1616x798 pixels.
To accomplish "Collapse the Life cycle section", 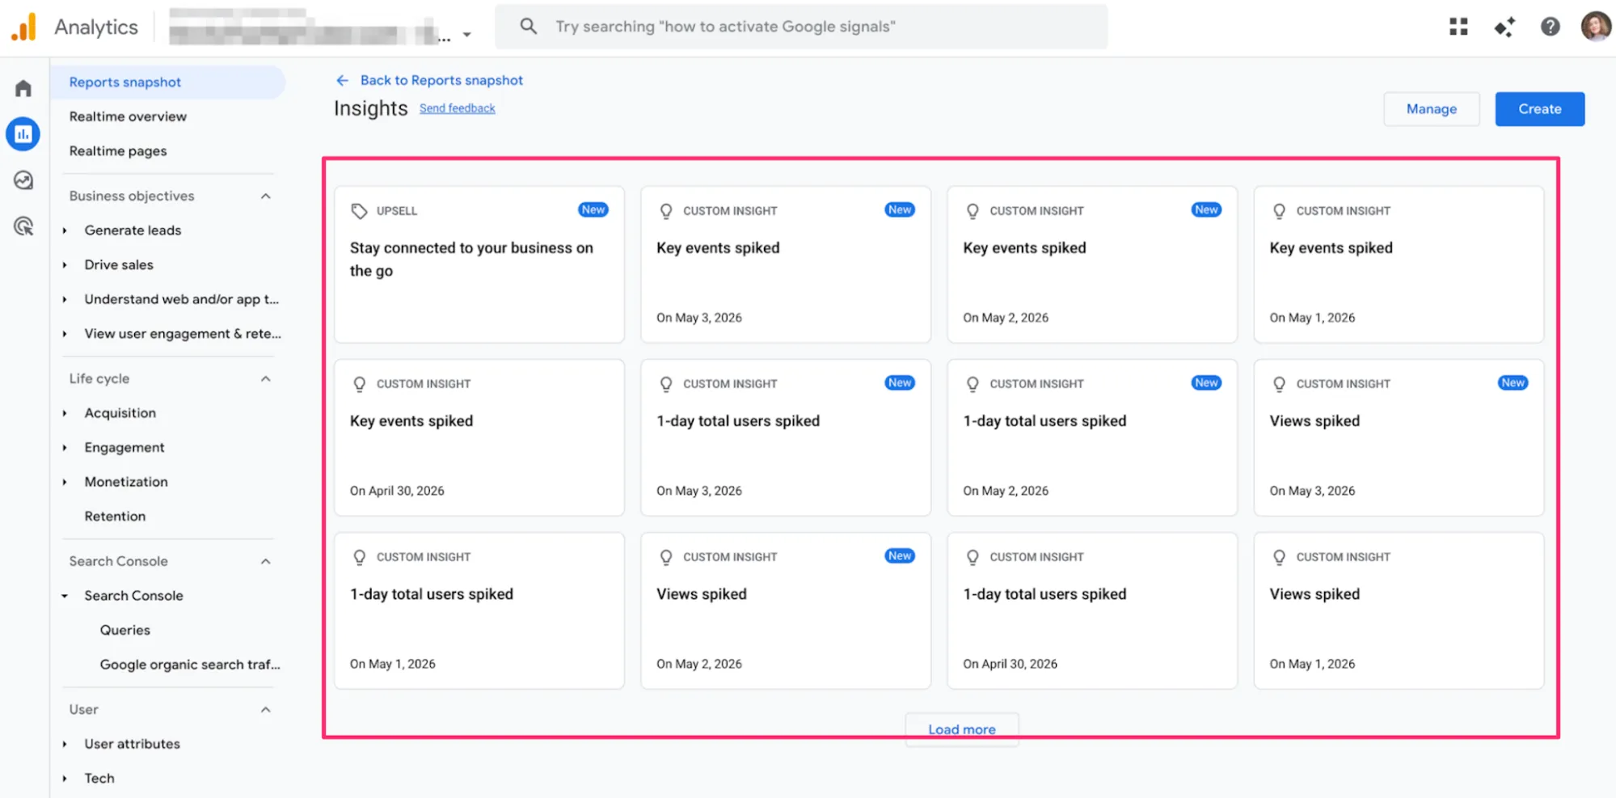I will tap(265, 379).
